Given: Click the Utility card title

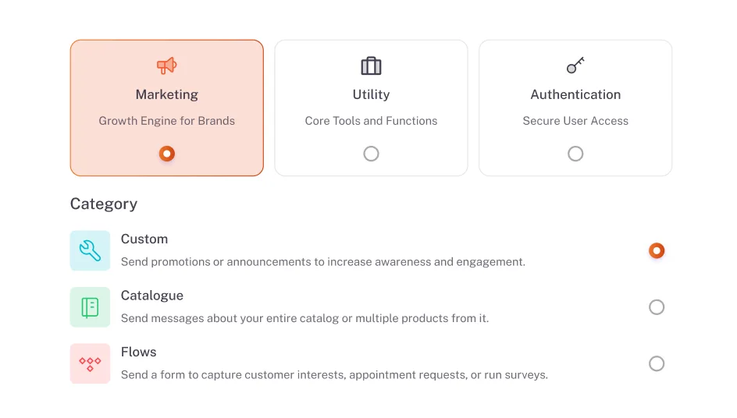Looking at the screenshot, I should coord(371,94).
